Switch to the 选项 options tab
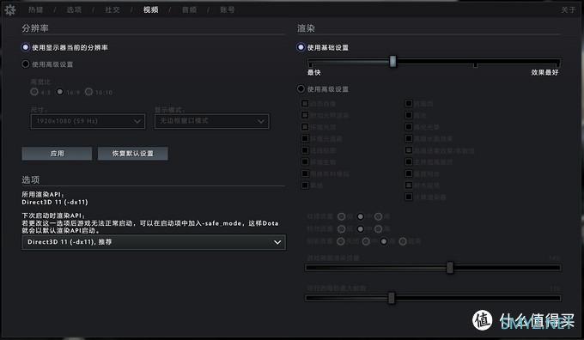 click(74, 9)
